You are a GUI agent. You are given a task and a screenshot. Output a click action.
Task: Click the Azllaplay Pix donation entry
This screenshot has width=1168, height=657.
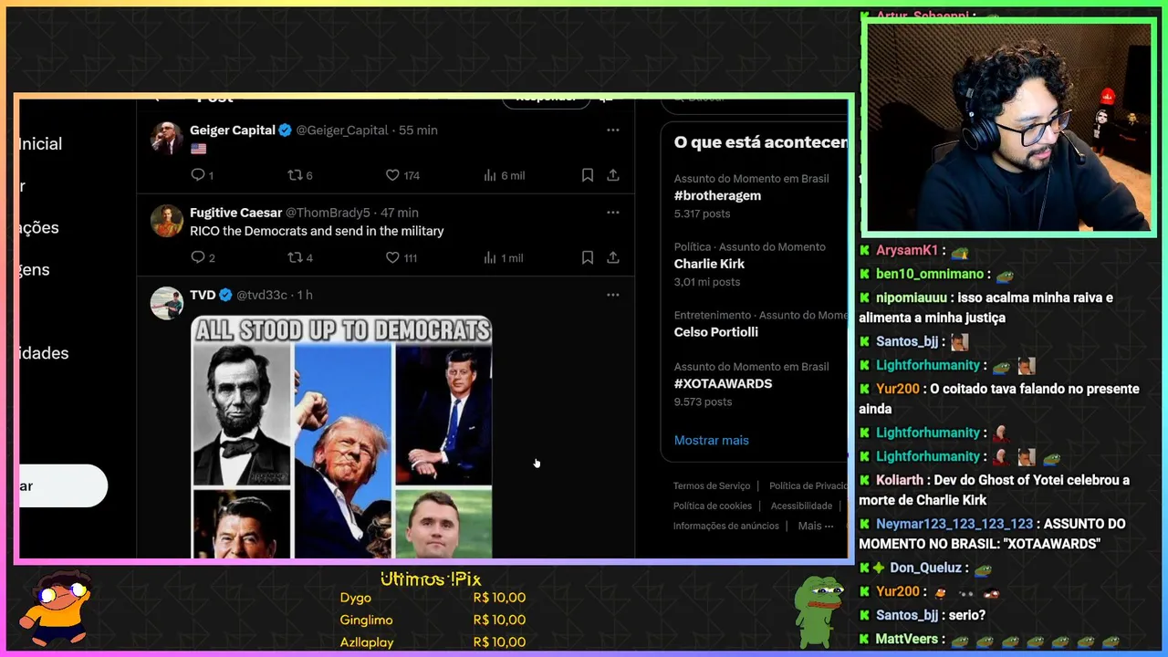coord(433,641)
